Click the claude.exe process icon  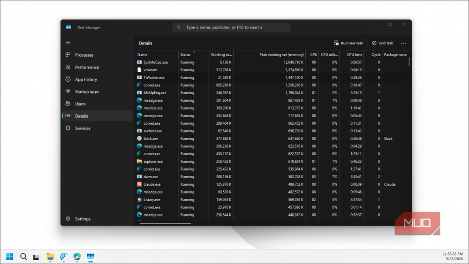pos(139,184)
